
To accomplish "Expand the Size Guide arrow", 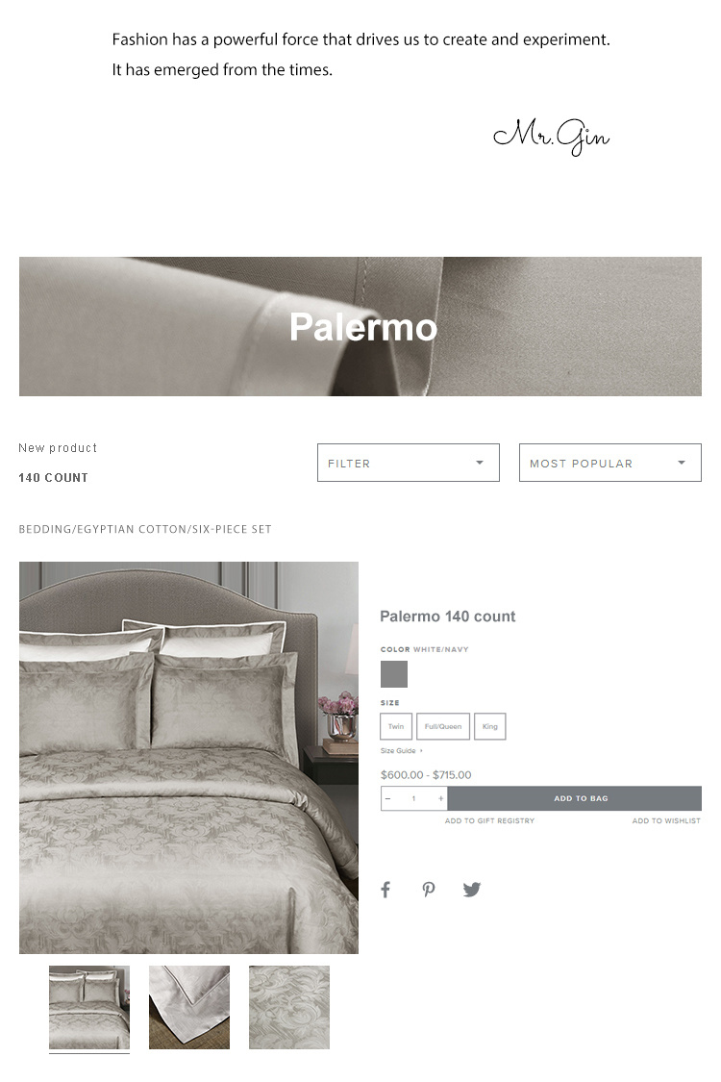I will [422, 751].
